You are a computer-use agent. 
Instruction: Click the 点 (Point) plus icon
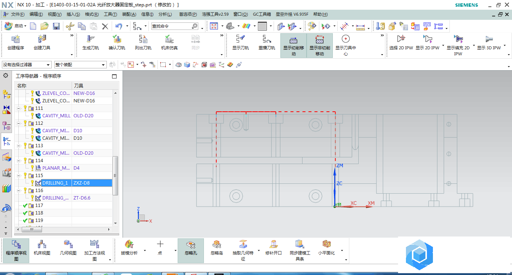(x=160, y=244)
